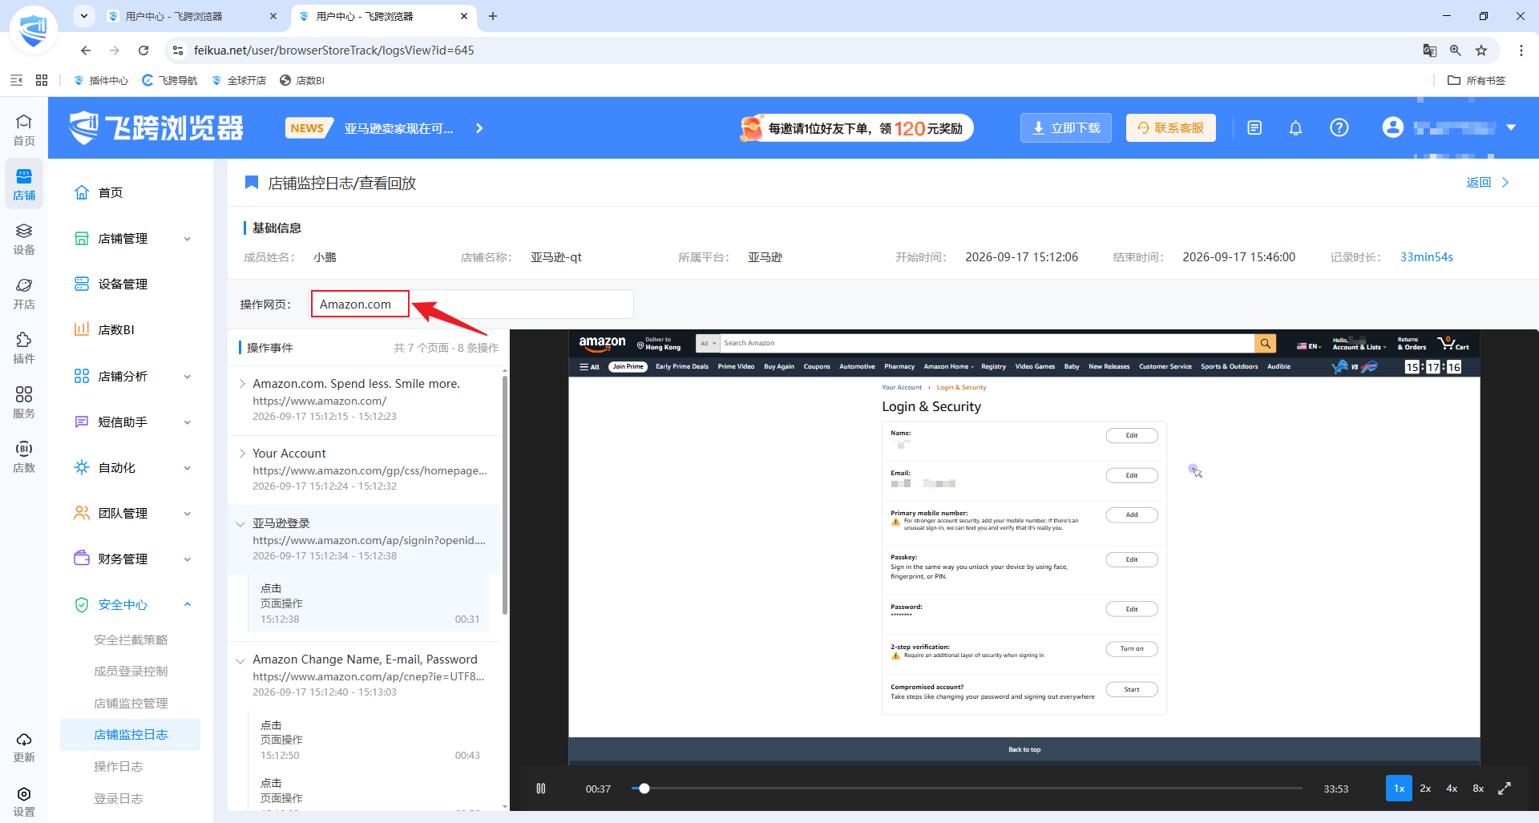Viewport: 1539px width, 823px height.
Task: Open the document list icon in header
Action: [1254, 128]
